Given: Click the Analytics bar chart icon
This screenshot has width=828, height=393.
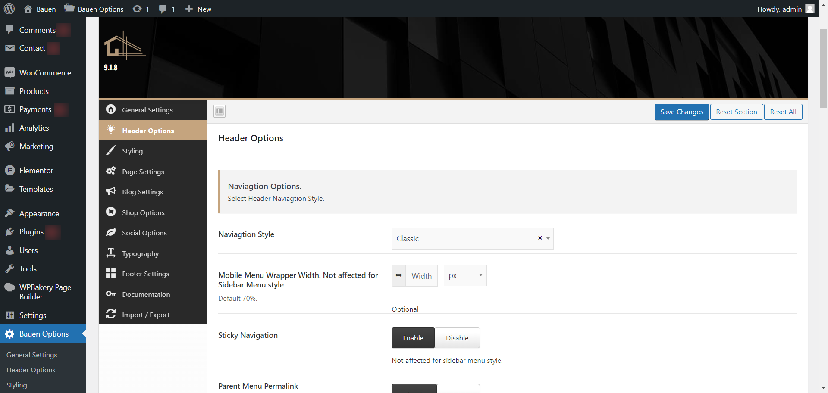Looking at the screenshot, I should click(x=9, y=128).
